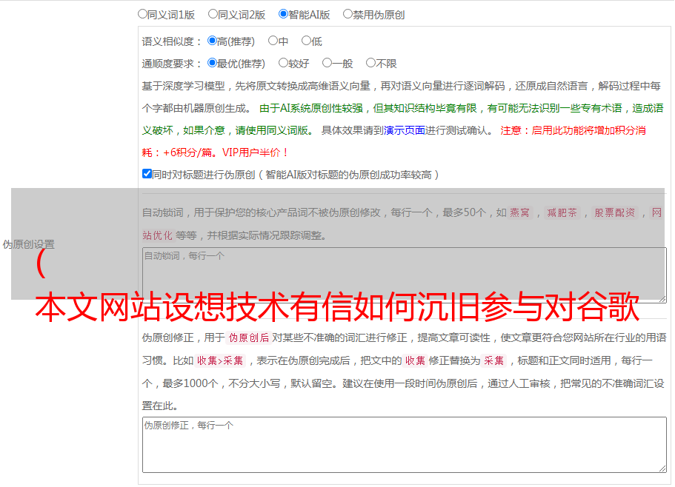This screenshot has height=487, width=675.
Task: Set 语义相似度 to 低
Action: pyautogui.click(x=306, y=41)
